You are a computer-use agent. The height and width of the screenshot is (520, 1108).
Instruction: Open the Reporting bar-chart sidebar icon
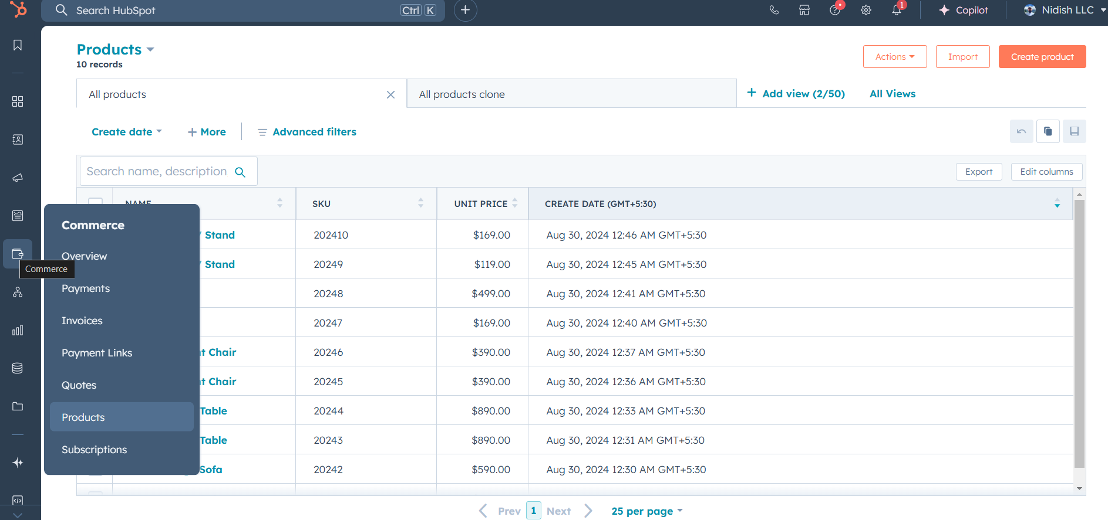coord(18,330)
